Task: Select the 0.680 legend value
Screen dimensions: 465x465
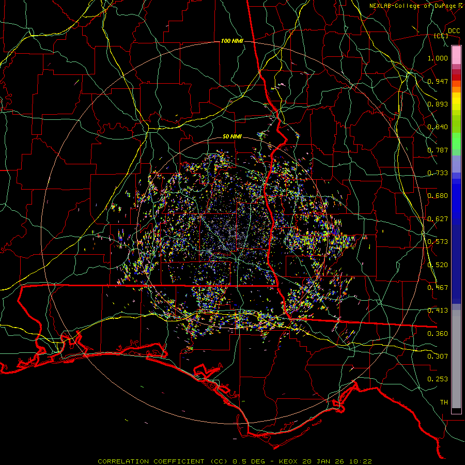Action: click(438, 196)
